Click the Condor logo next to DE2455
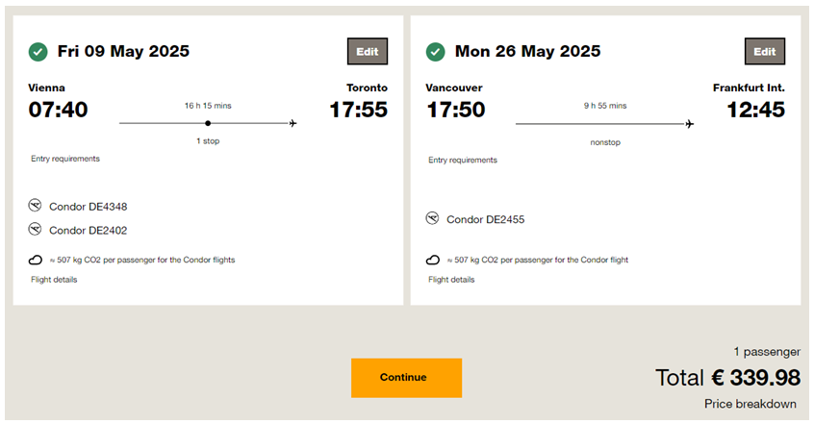The width and height of the screenshot is (814, 424). [x=432, y=218]
